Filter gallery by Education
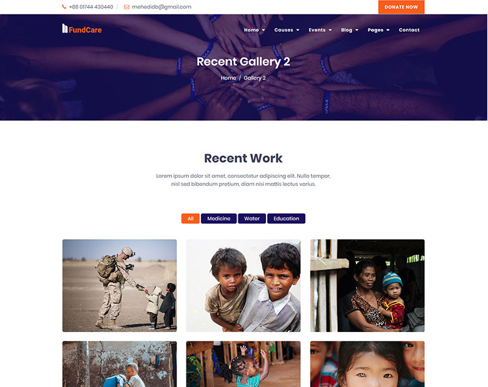Image resolution: width=488 pixels, height=387 pixels. tap(287, 218)
